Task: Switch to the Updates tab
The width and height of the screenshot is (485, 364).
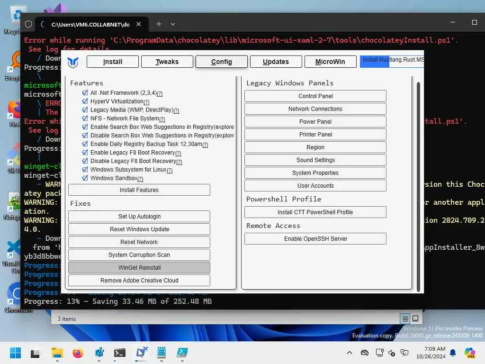Action: (276, 62)
